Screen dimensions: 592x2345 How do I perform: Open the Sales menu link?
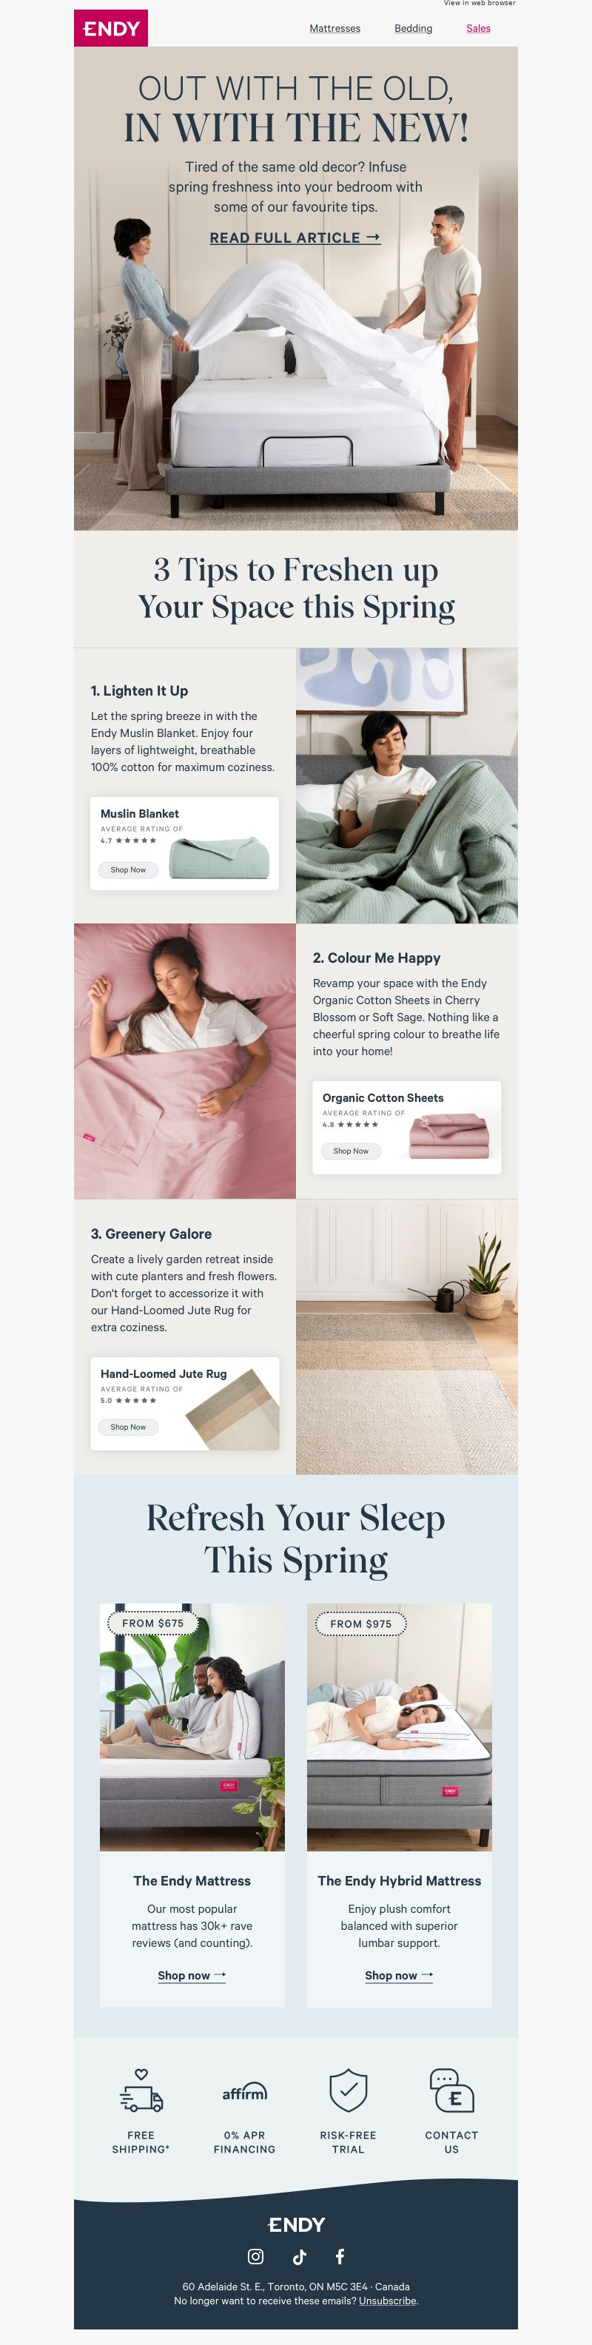[478, 28]
